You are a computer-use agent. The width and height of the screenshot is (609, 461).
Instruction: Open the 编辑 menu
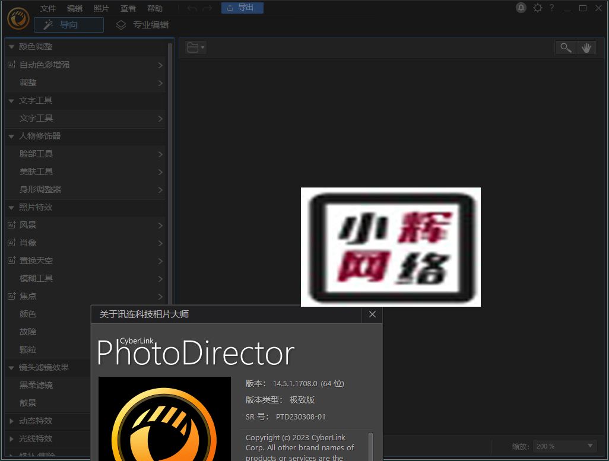[x=75, y=8]
